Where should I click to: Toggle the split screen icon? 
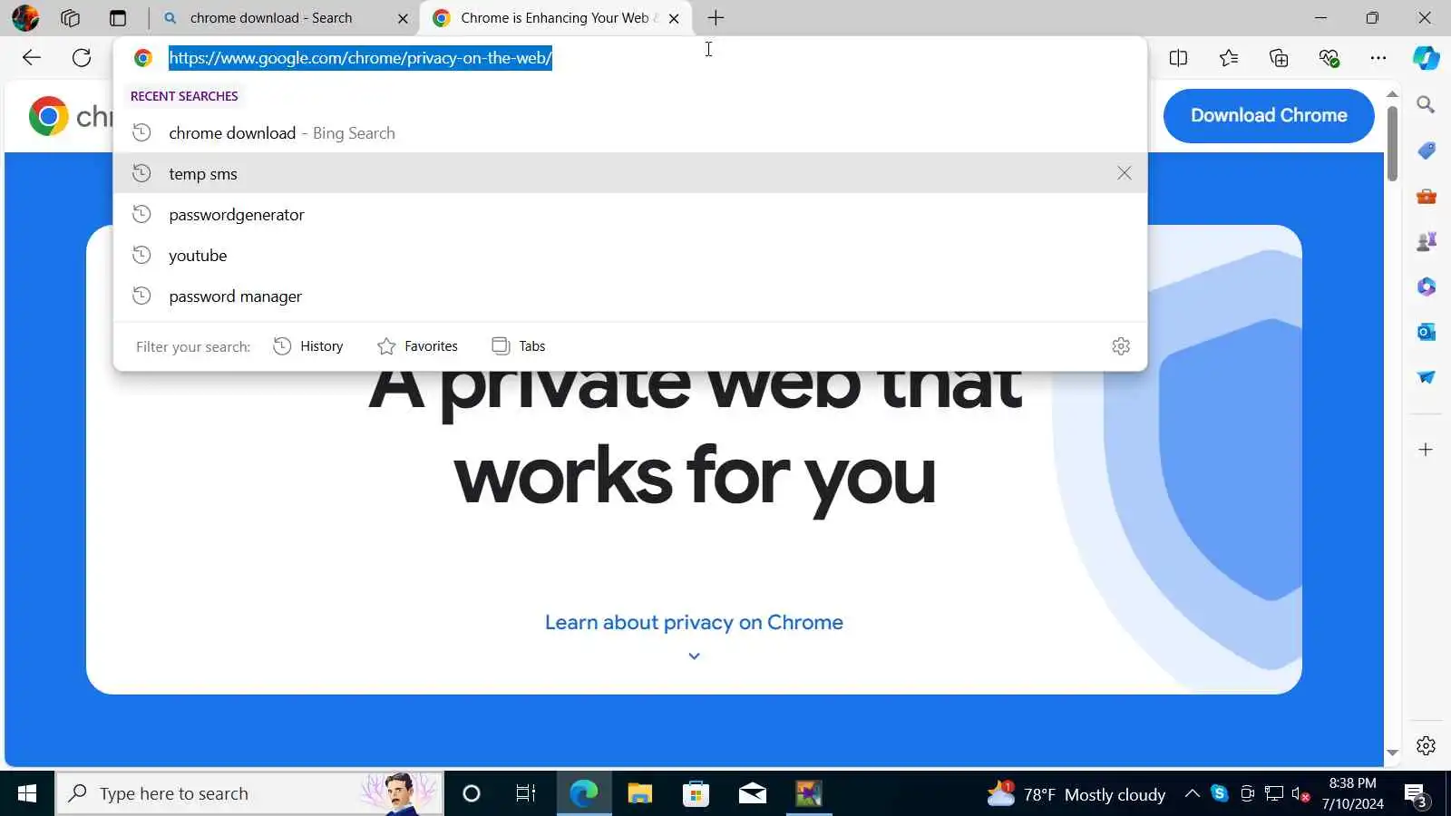[1178, 58]
